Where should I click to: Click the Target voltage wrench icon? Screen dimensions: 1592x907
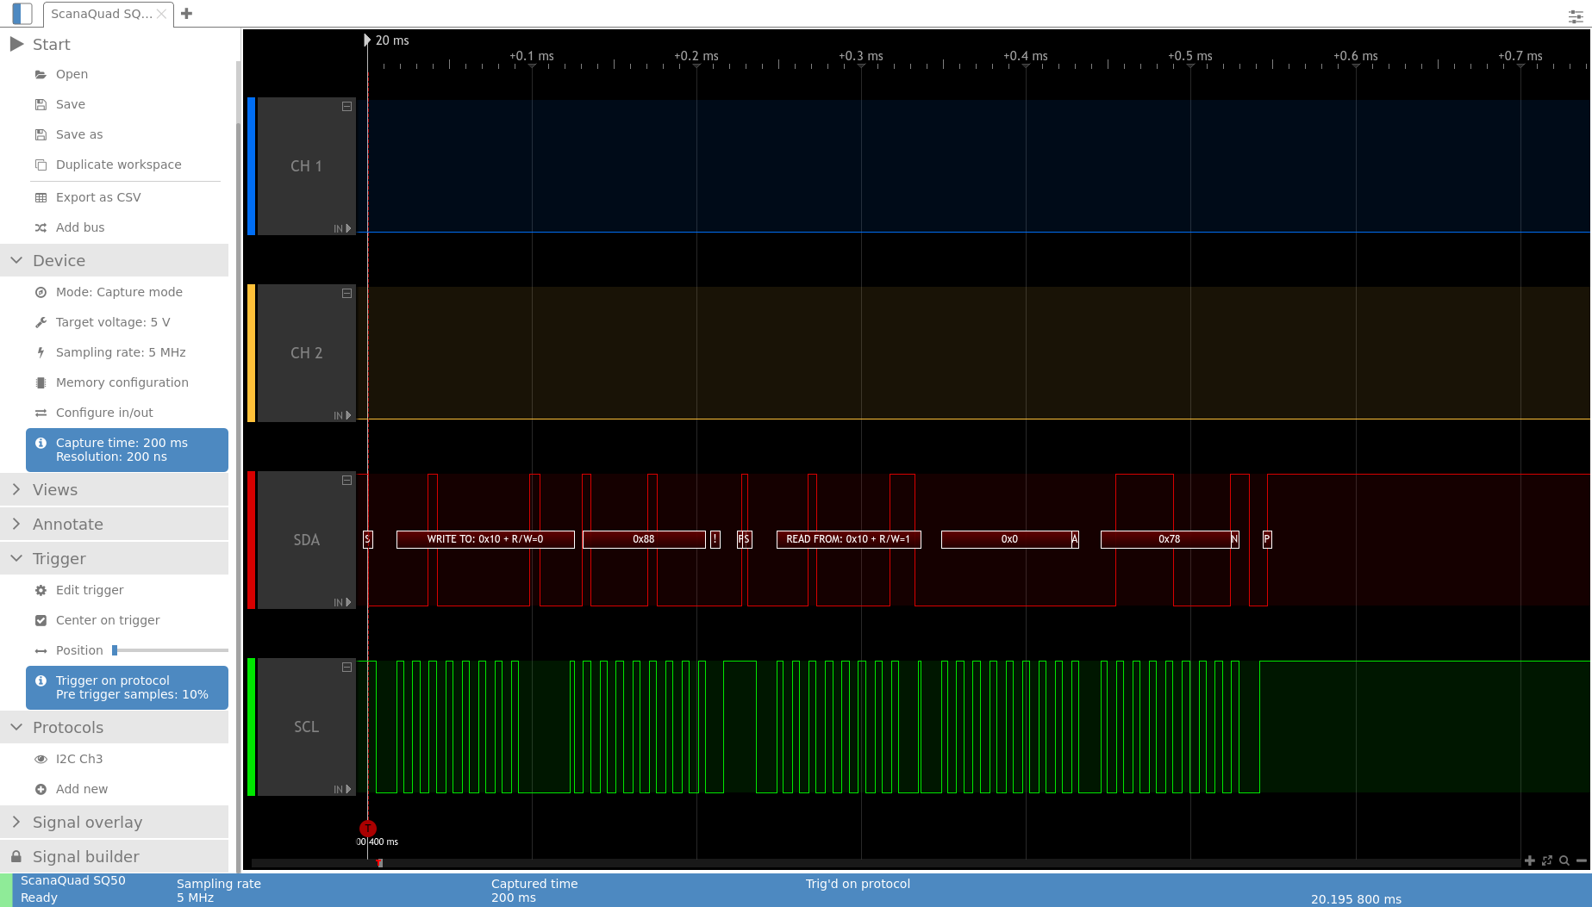41,322
